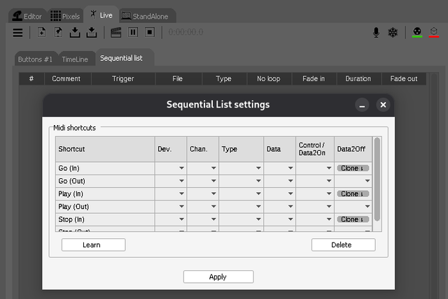Open Chan. dropdown for Go (In)

pos(203,168)
